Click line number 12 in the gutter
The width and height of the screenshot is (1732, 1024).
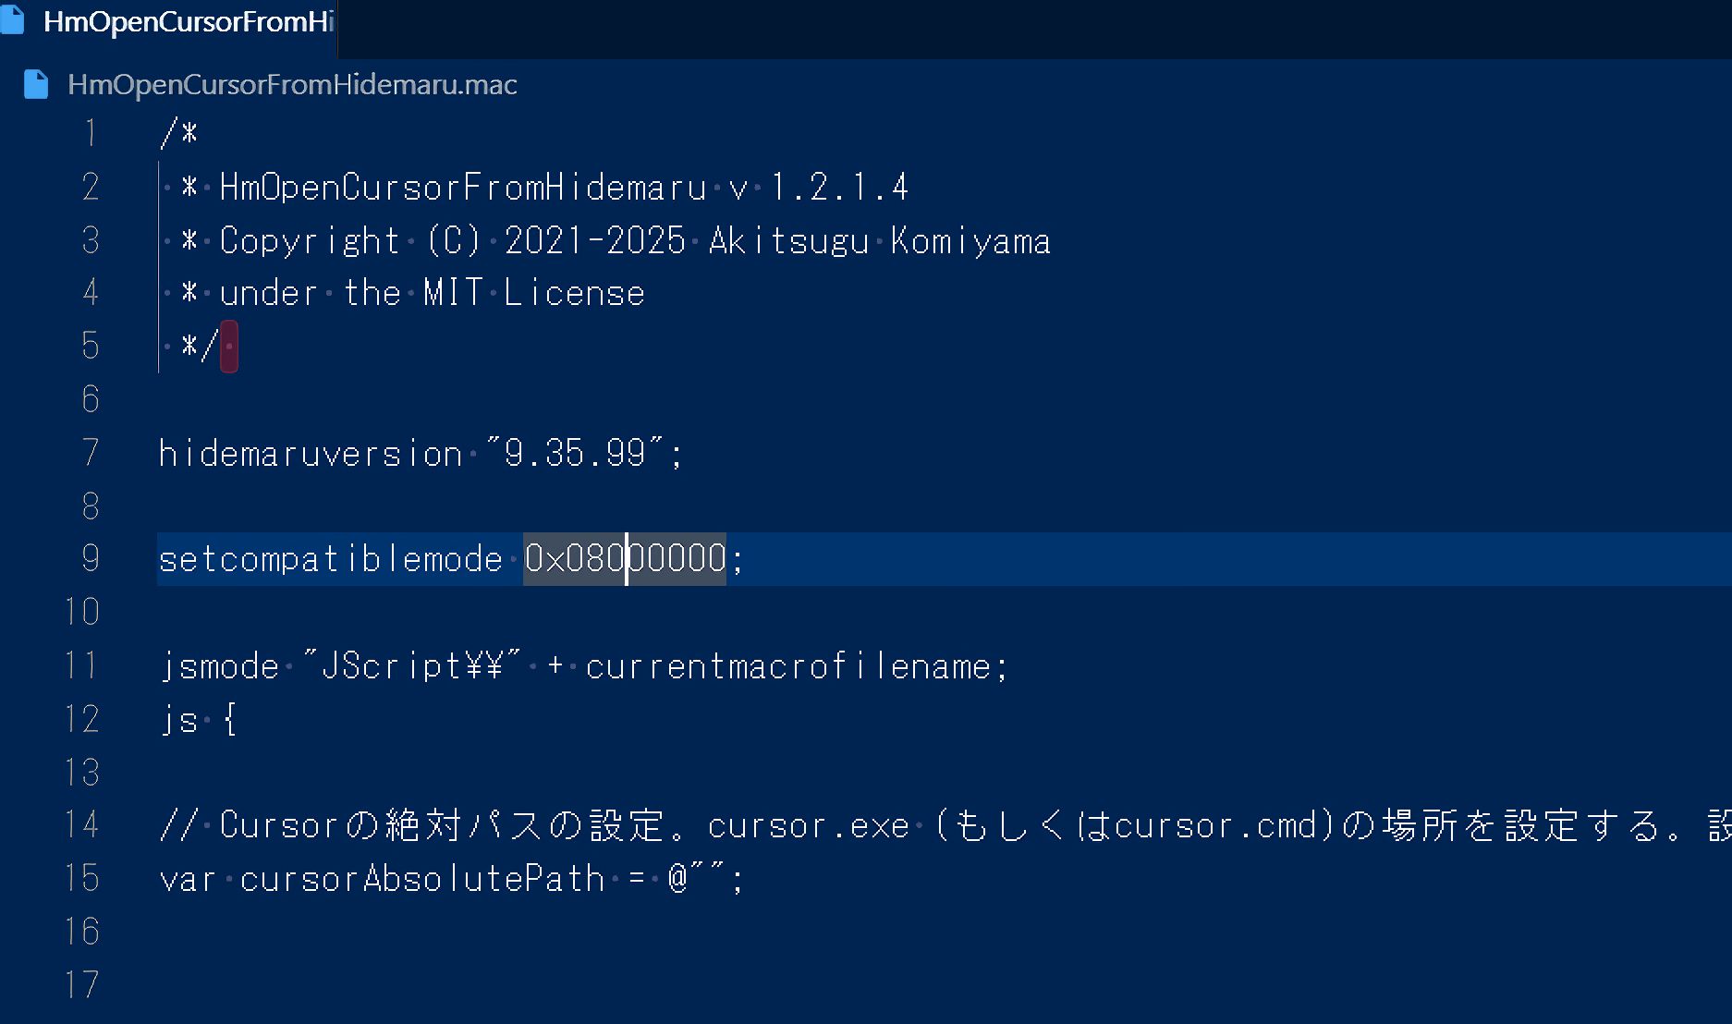(x=82, y=719)
